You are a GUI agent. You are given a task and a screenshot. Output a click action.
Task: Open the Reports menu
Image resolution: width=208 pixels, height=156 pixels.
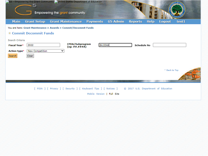tap(136, 21)
